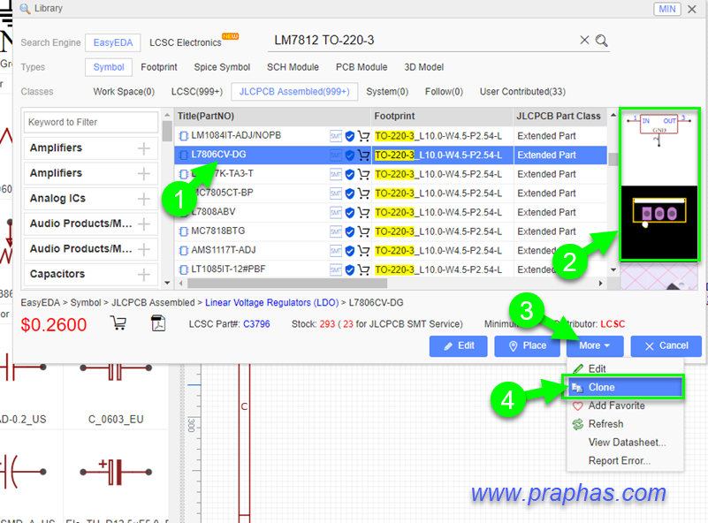Select the 3D Model type tab
This screenshot has height=523, width=708.
click(x=424, y=67)
